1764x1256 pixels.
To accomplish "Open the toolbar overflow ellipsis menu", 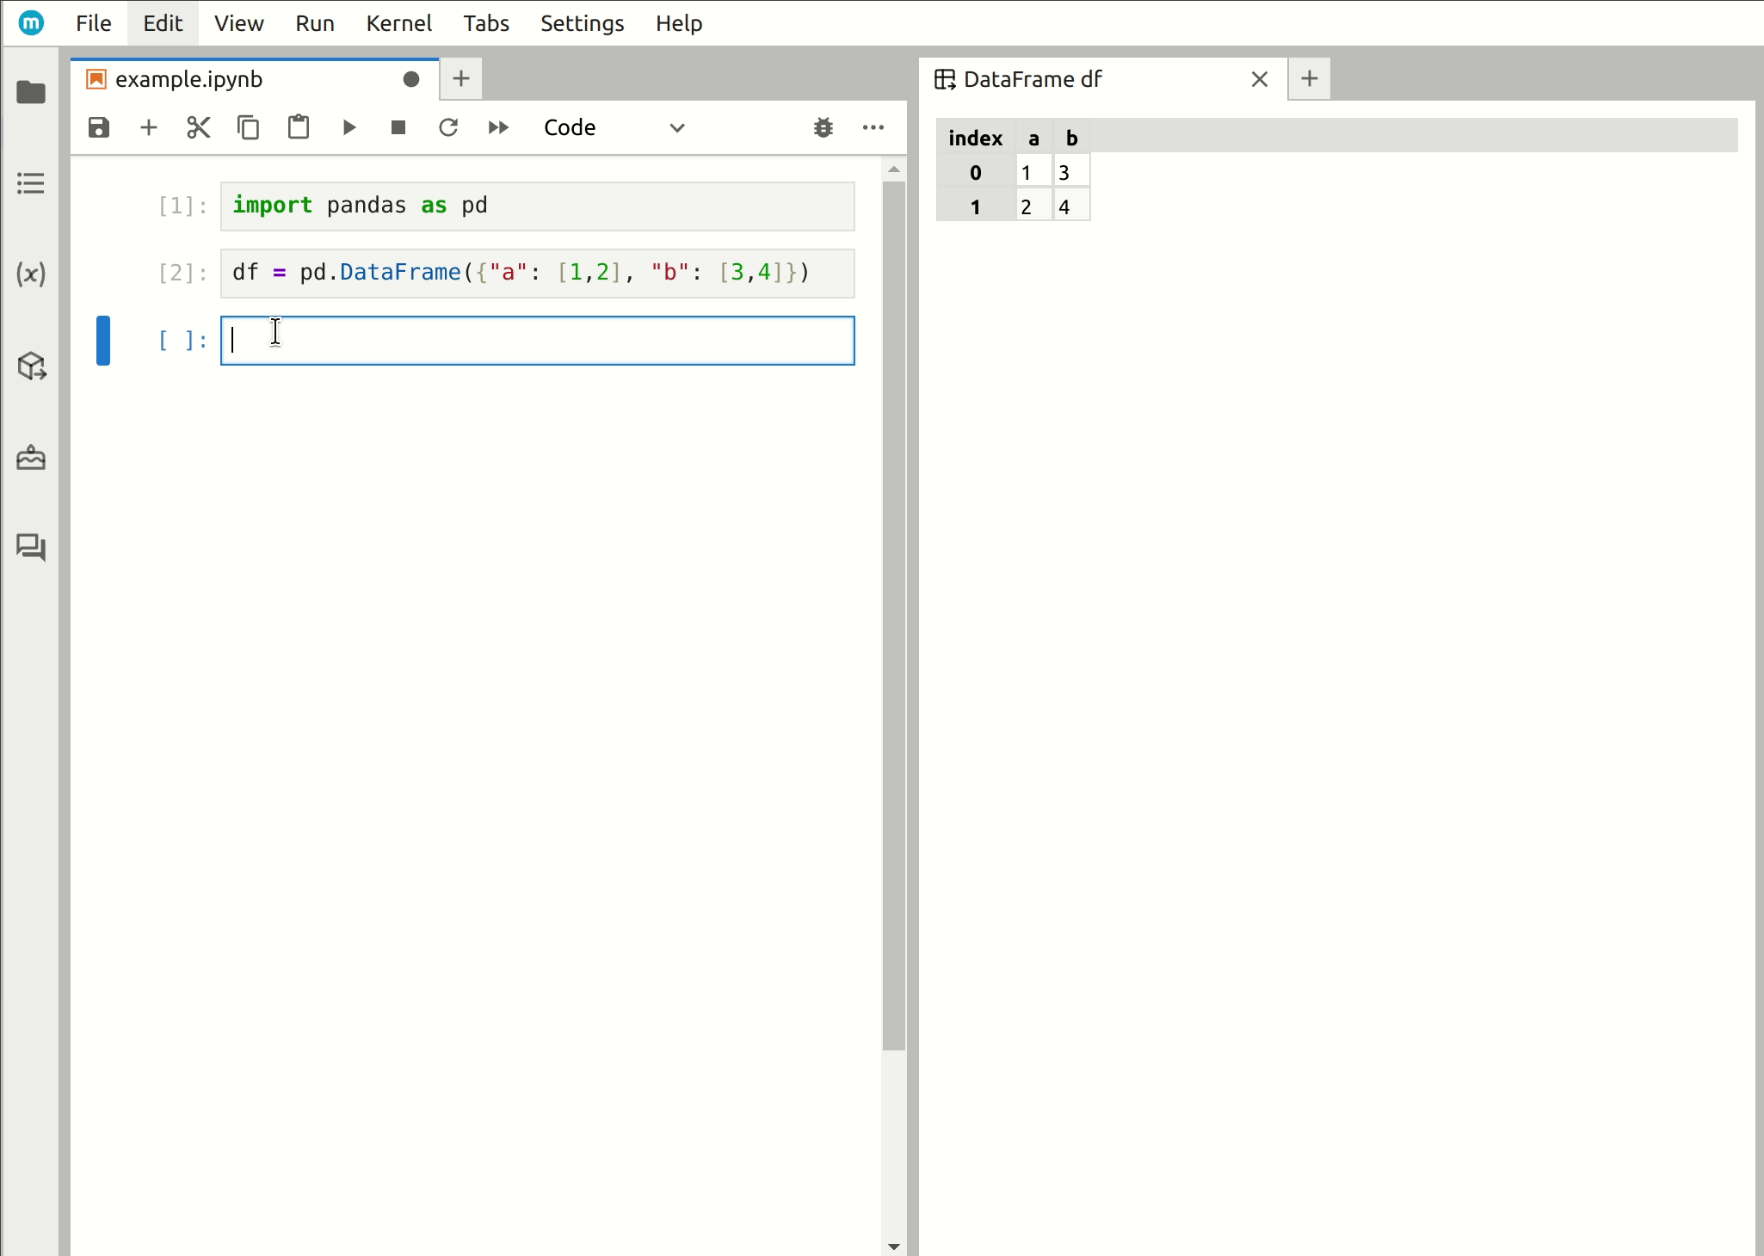I will point(873,127).
